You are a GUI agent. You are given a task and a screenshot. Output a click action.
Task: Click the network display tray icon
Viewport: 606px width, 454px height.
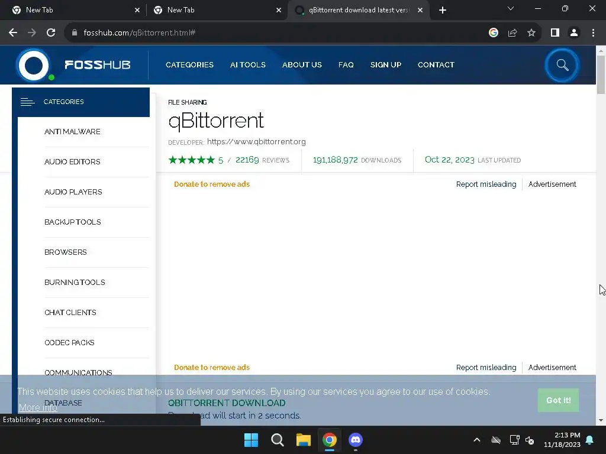(514, 440)
